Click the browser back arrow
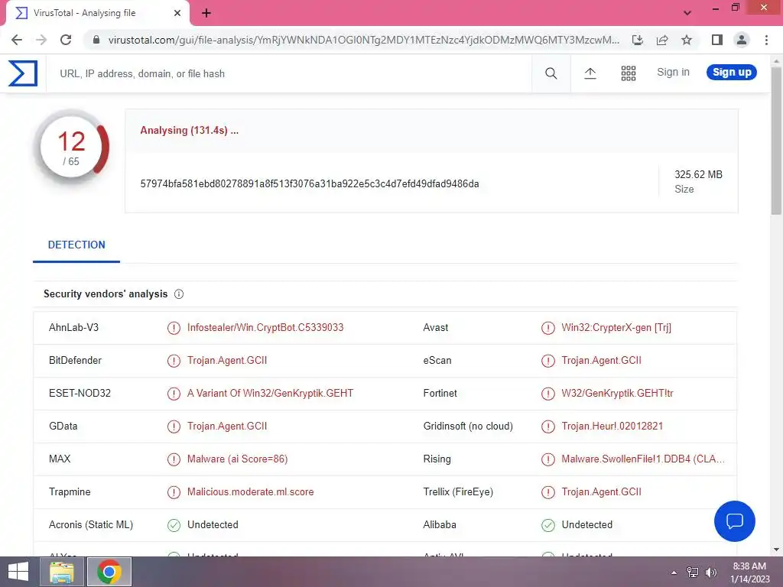The height and width of the screenshot is (587, 783). coord(17,40)
